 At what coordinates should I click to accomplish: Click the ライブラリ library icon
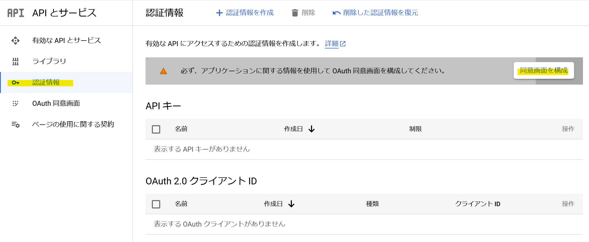point(15,62)
